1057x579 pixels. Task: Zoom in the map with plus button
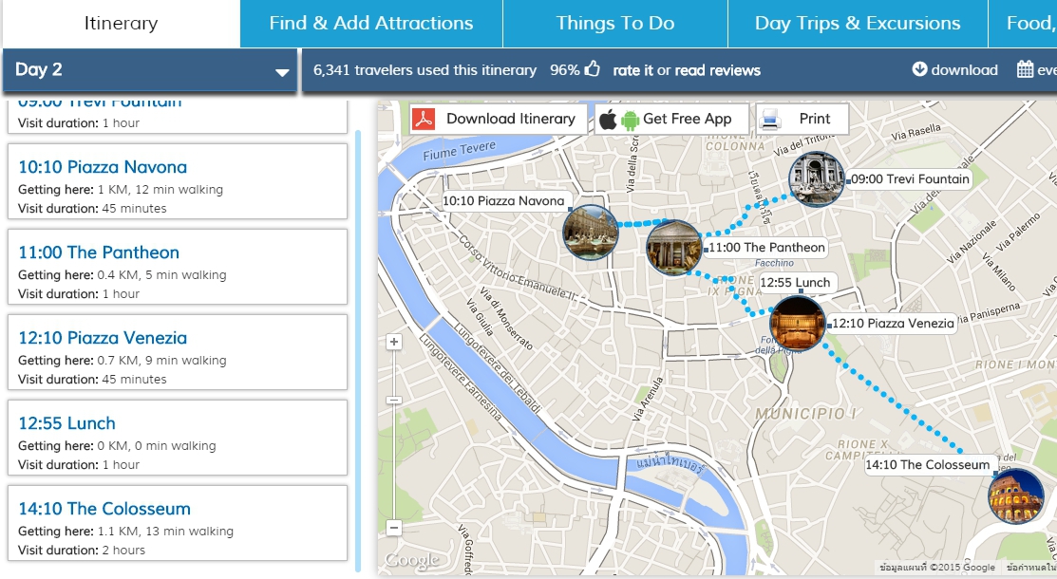pos(394,342)
